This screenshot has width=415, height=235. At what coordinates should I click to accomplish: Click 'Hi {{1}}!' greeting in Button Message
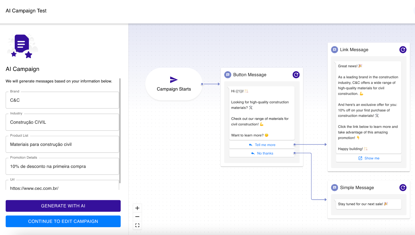pyautogui.click(x=239, y=91)
